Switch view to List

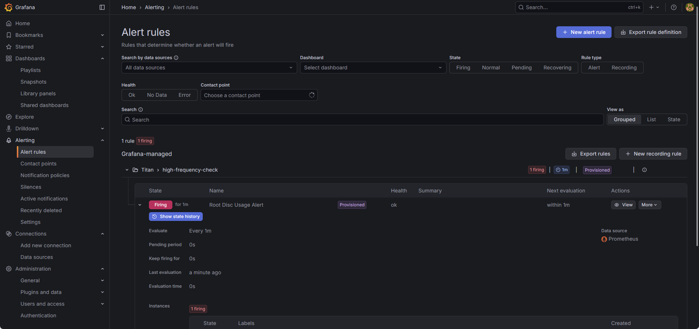[651, 119]
